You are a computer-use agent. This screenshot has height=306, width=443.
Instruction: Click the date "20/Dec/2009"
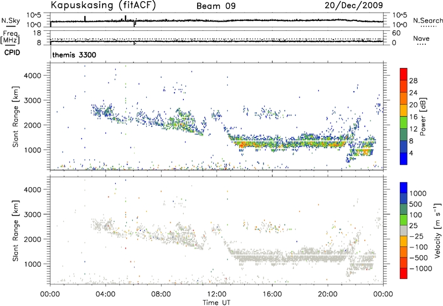click(x=354, y=5)
